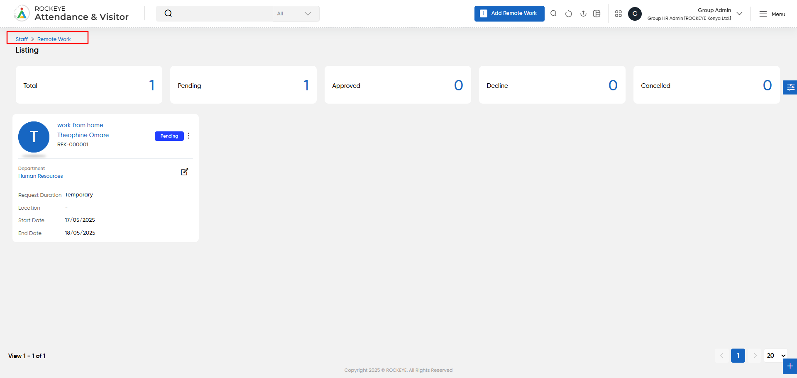
Task: Click the toolbar search icon
Action: click(x=553, y=14)
